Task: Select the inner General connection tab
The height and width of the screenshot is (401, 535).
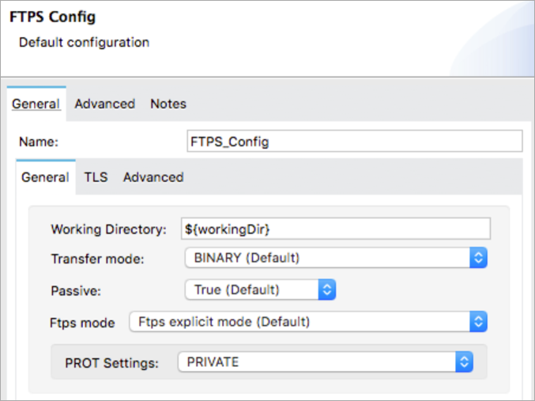Action: coord(45,177)
